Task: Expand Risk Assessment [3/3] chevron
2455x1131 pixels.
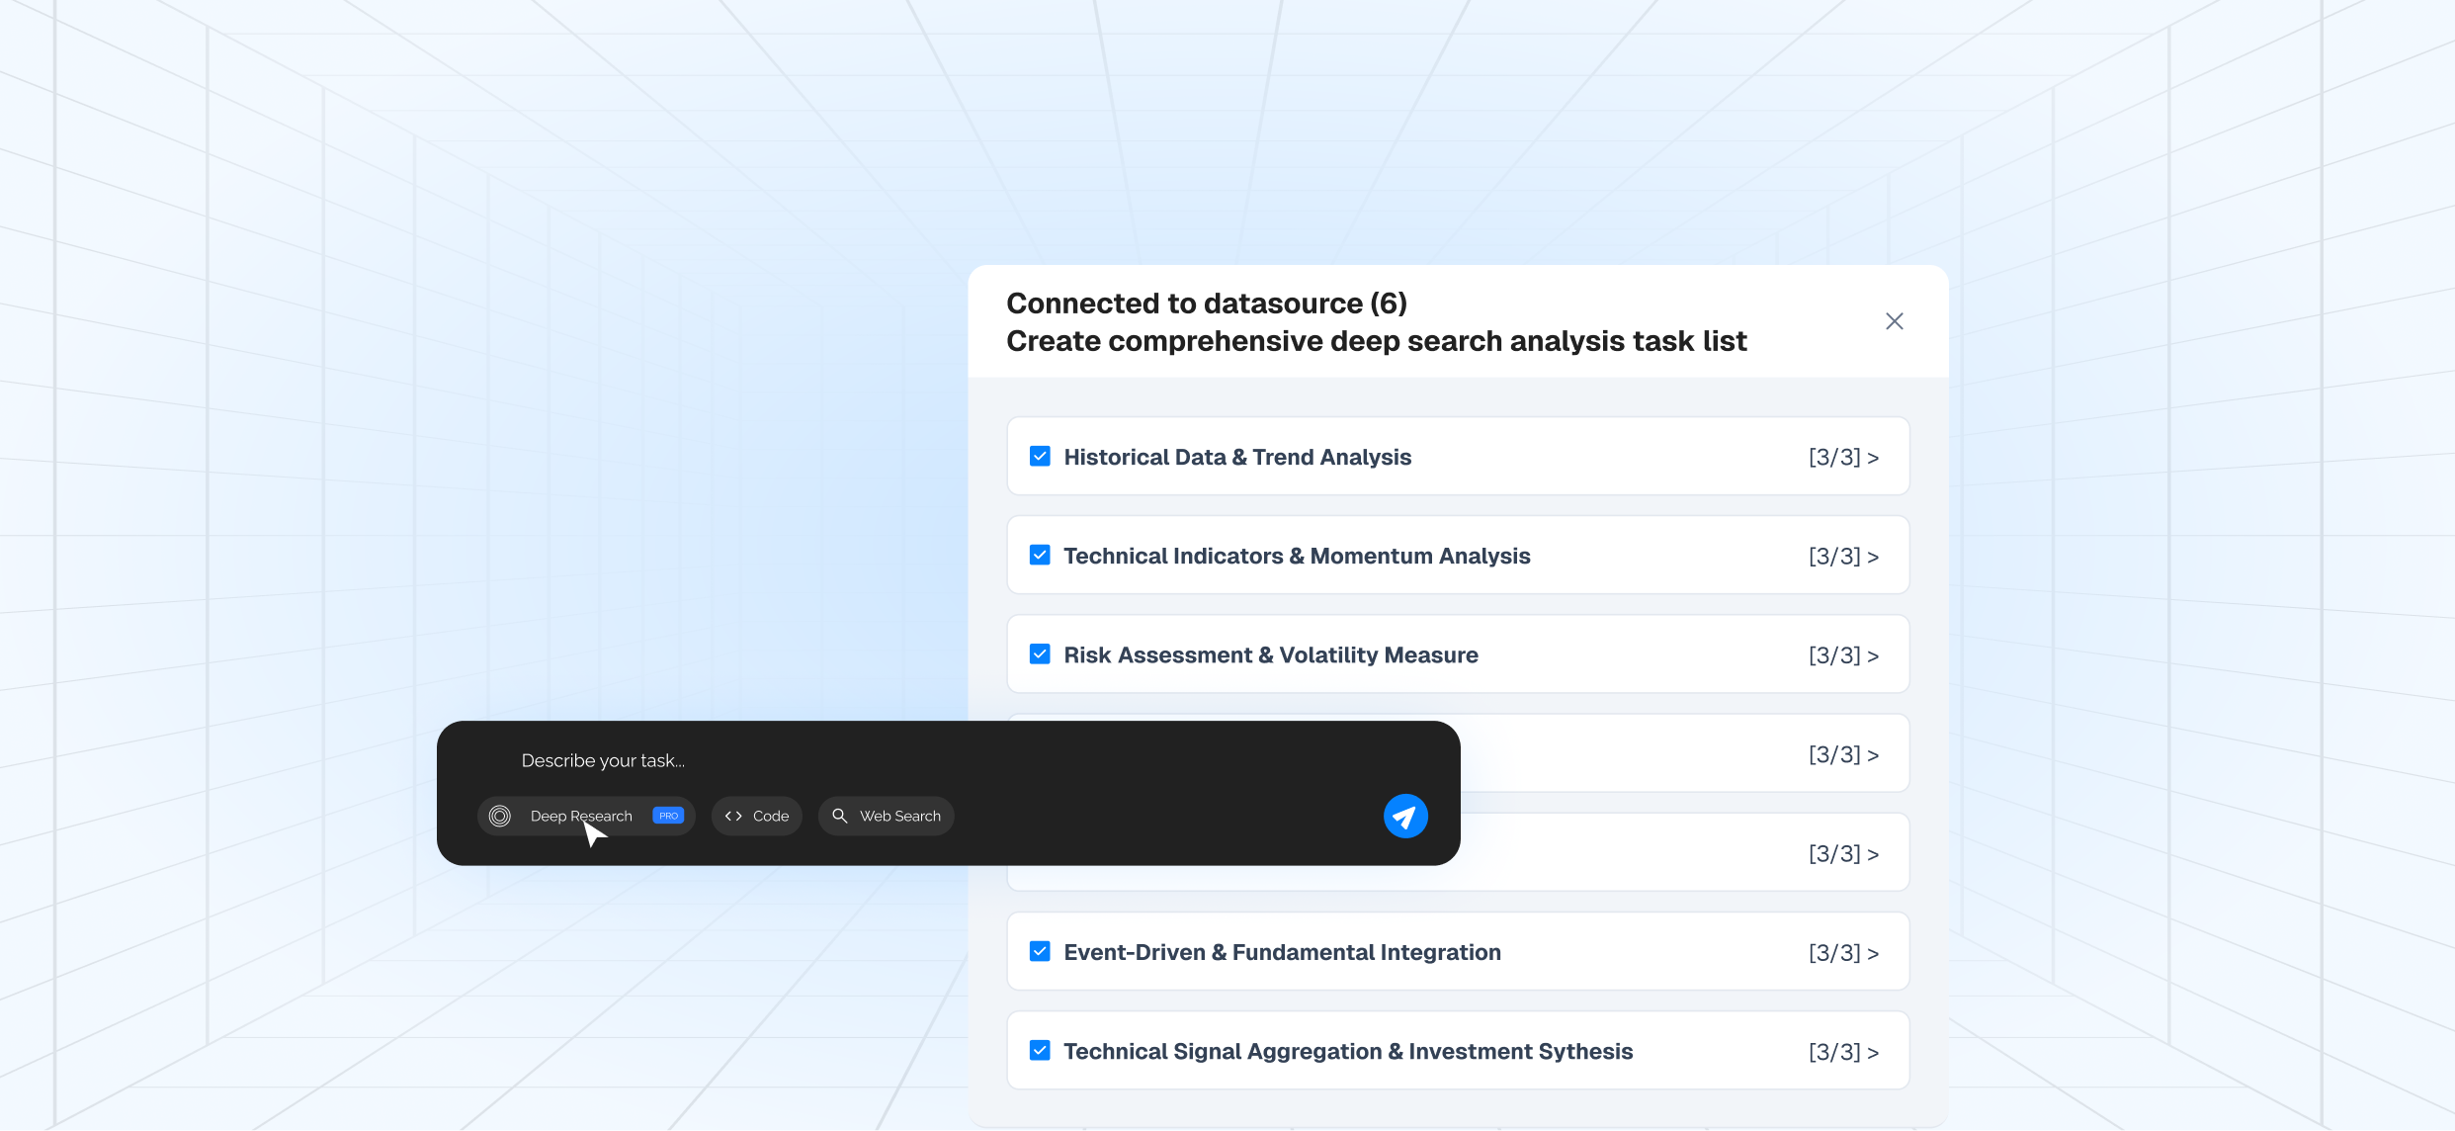Action: 1872,655
